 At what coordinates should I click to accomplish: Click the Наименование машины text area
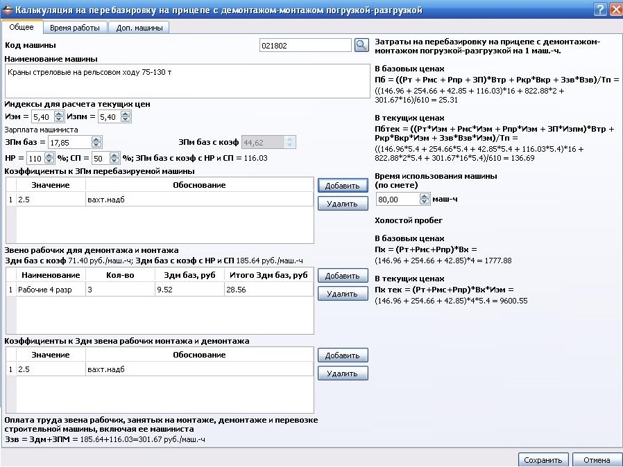click(x=187, y=81)
